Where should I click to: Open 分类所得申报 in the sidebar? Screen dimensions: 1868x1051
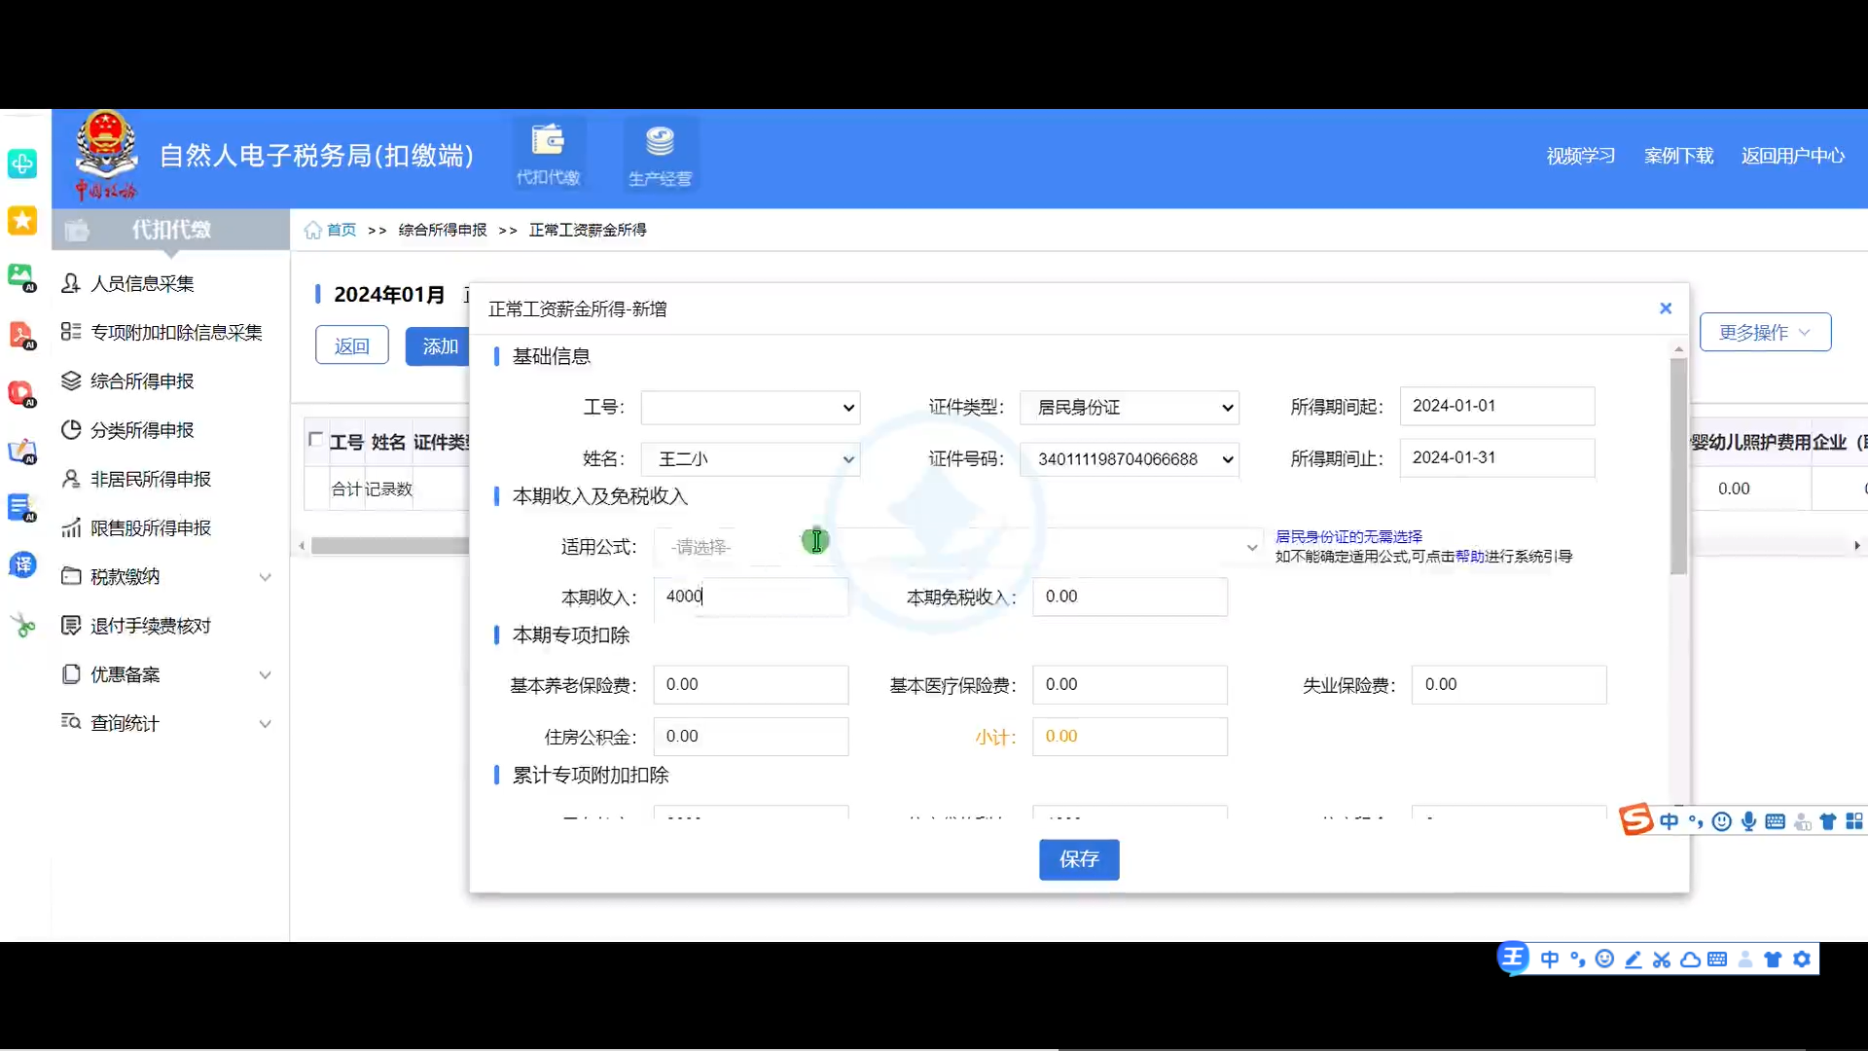pos(142,430)
